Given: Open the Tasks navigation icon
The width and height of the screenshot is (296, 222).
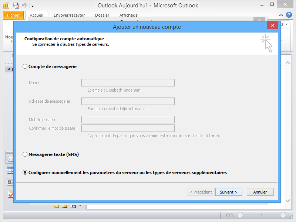Looking at the screenshot, I should 11,194.
